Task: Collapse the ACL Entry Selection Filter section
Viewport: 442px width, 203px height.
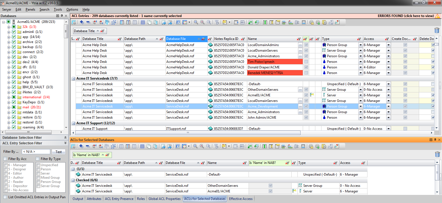Action: click(x=65, y=143)
